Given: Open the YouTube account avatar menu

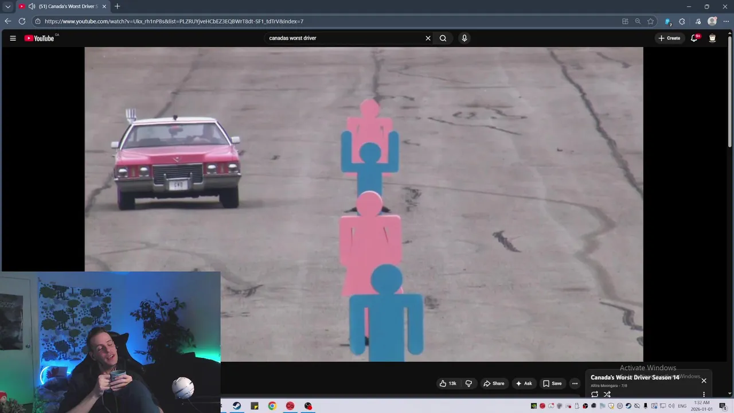Looking at the screenshot, I should [x=712, y=38].
